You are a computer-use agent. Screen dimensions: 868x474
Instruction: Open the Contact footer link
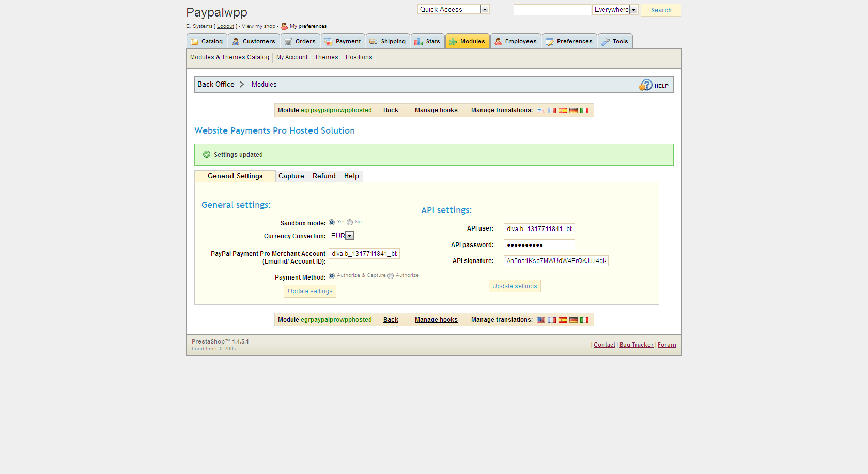(x=605, y=345)
